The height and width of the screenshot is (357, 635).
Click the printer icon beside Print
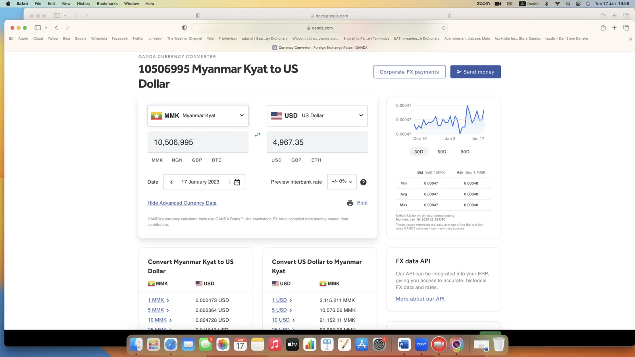point(350,203)
